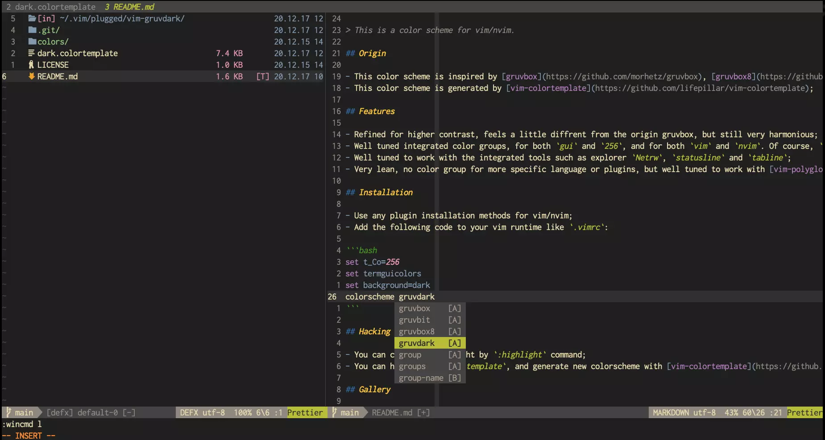Click the left 'Prettier' statusline segment
The width and height of the screenshot is (825, 440).
[x=305, y=413]
